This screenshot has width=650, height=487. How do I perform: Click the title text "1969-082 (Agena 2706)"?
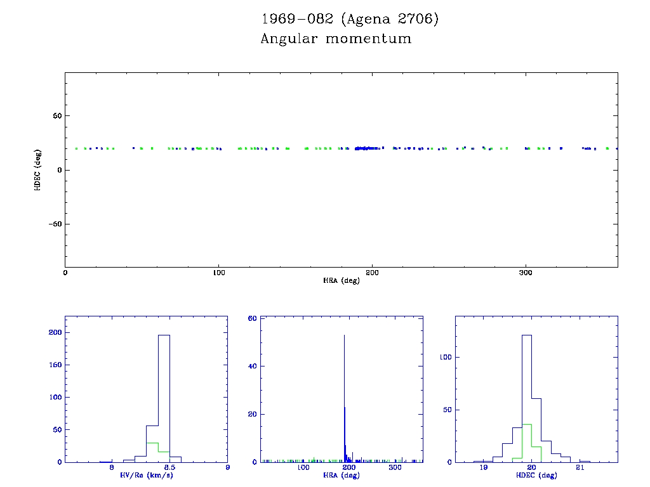coord(350,19)
